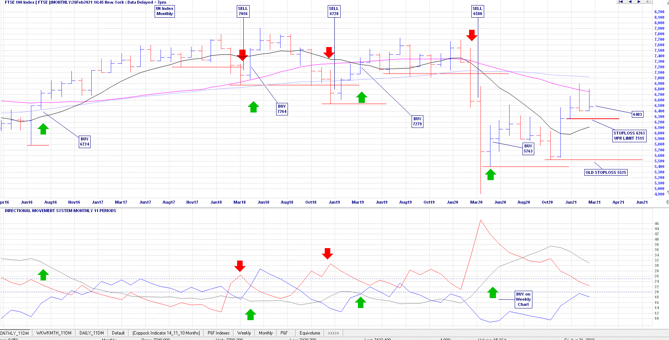The image size is (669, 340).
Task: Click the Jan17 date axis label
Action: [98, 202]
